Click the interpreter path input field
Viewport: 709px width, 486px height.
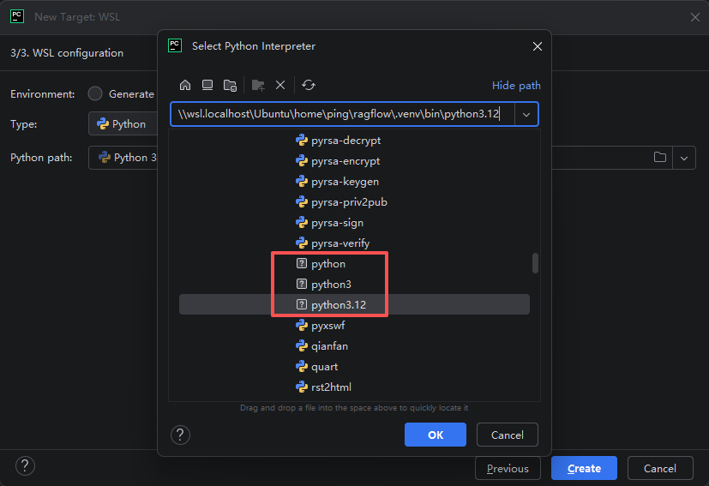pos(342,114)
